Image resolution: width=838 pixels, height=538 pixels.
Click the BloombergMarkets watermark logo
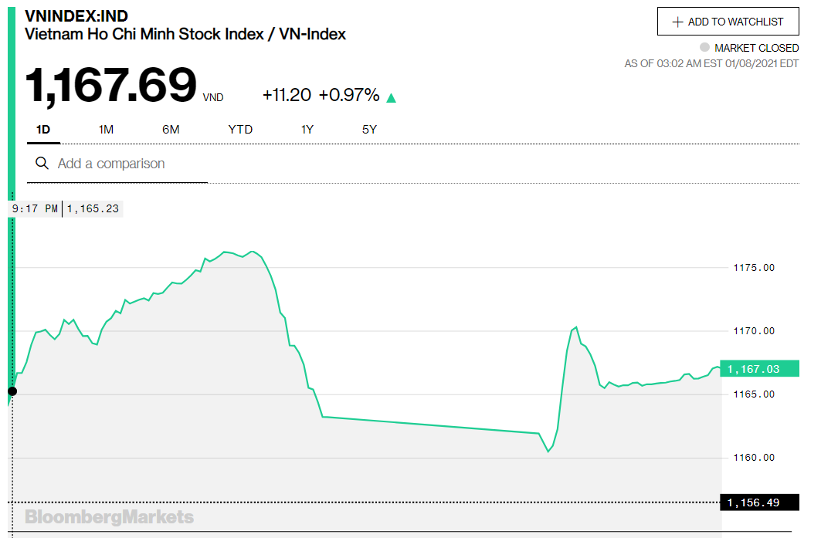click(109, 516)
